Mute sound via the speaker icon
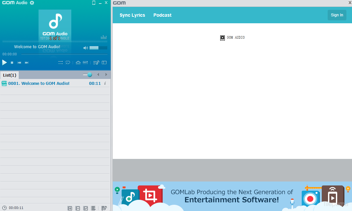The height and width of the screenshot is (211, 352). tap(86, 48)
